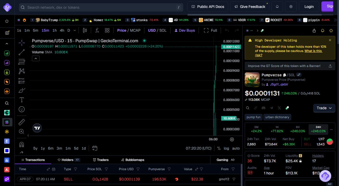Click Give Feedback button
Screen dimensions: 339x186
(x=250, y=6)
